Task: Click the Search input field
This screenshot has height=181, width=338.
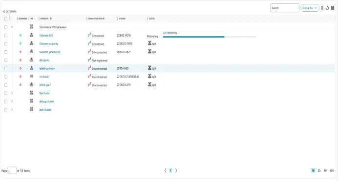Action: click(285, 8)
